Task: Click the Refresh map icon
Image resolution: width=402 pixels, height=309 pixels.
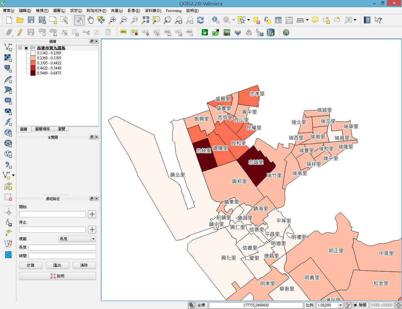Action: pos(200,20)
